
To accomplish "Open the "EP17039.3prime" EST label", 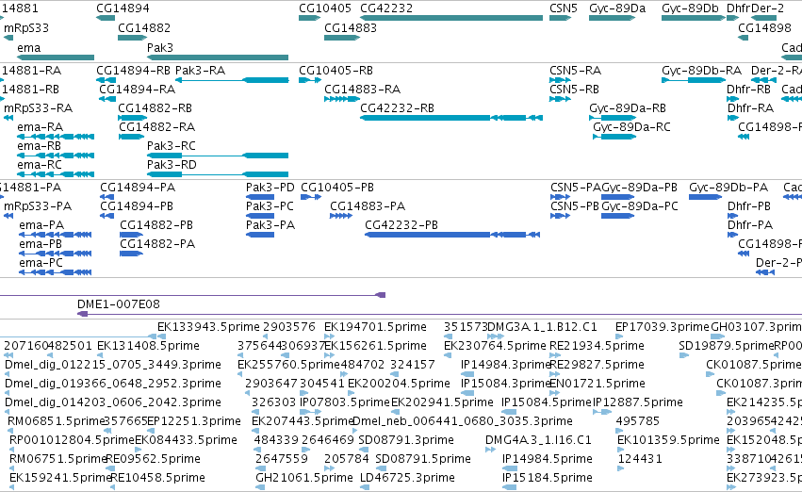I will click(x=663, y=327).
